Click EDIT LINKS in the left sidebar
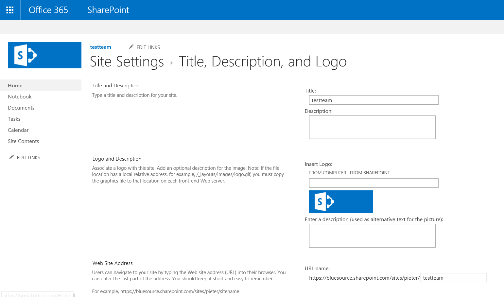This screenshot has width=504, height=297. 28,158
